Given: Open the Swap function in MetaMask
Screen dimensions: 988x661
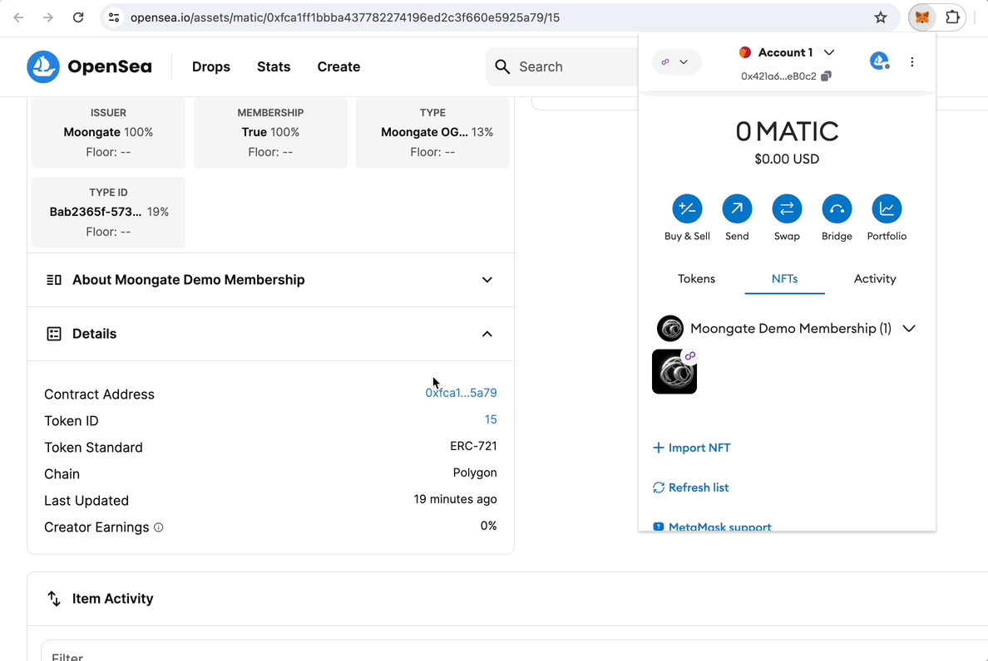Looking at the screenshot, I should tap(787, 209).
